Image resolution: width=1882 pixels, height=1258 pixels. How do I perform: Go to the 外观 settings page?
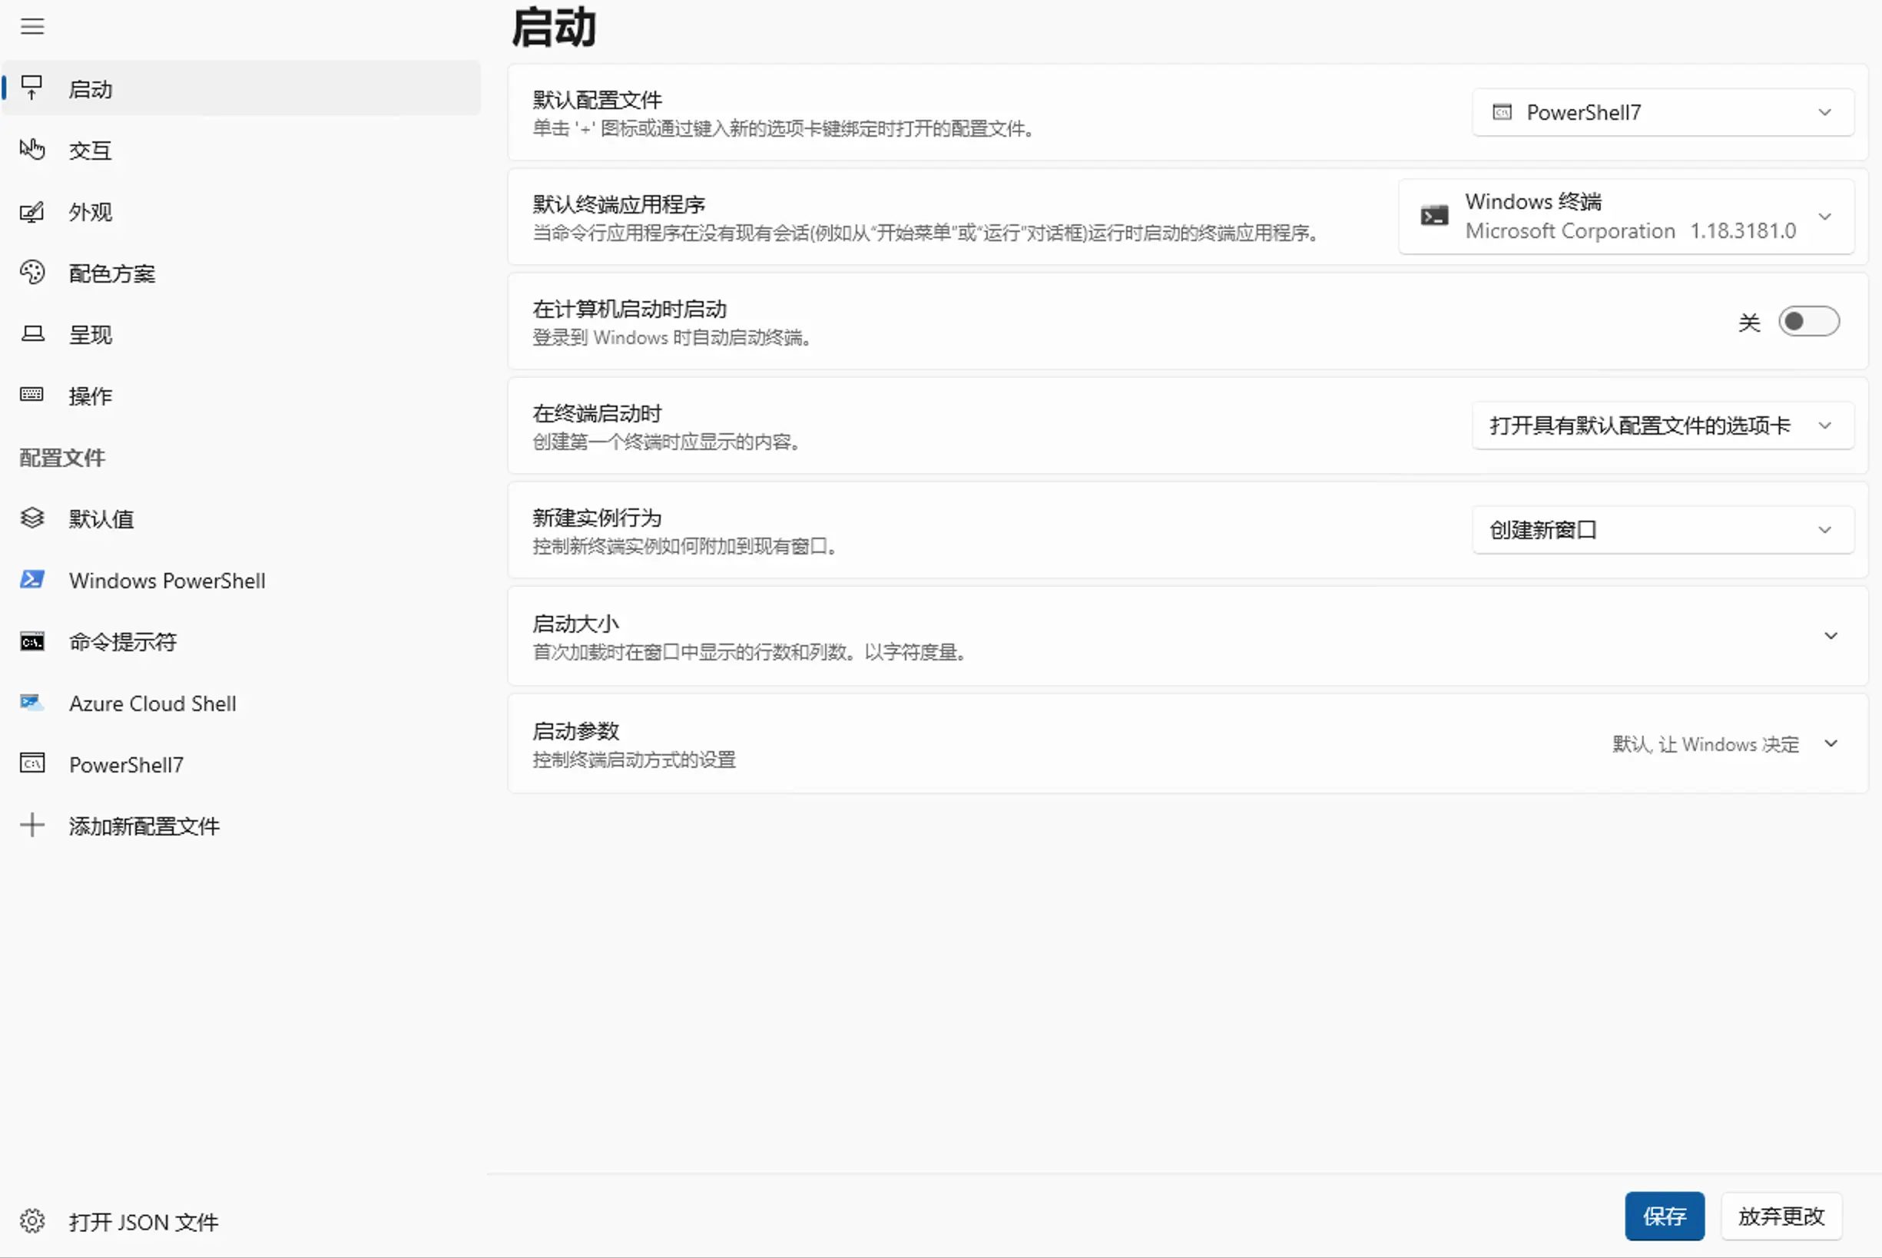[241, 212]
